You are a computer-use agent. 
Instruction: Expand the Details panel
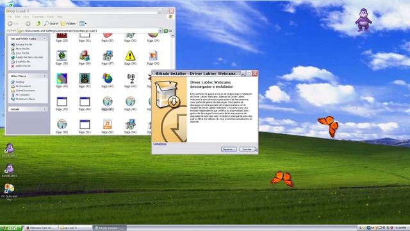[45, 109]
